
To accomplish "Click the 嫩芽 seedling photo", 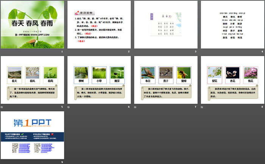I will (x=117, y=73).
